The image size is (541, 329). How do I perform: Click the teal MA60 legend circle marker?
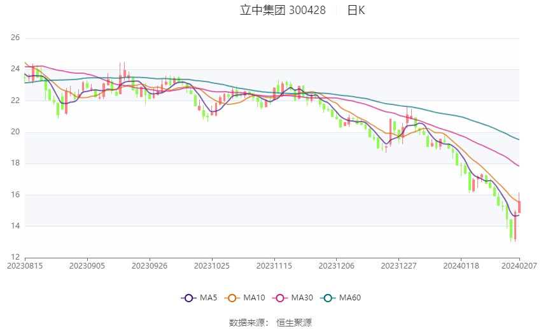(328, 298)
